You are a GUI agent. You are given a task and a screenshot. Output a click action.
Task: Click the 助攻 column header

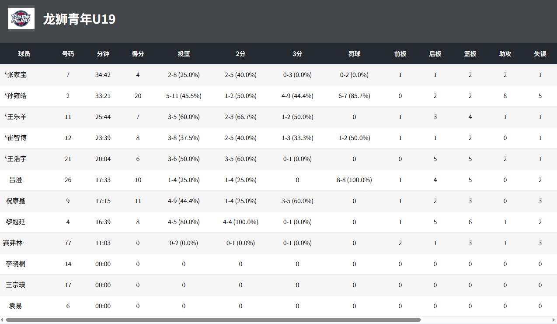click(x=505, y=54)
